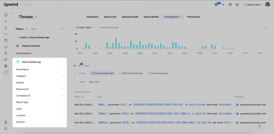
Task: Open the Filters options dots menu
Action: (27, 29)
